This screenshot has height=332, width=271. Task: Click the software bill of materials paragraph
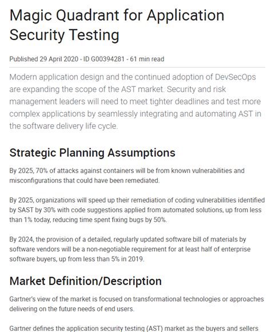pos(130,249)
